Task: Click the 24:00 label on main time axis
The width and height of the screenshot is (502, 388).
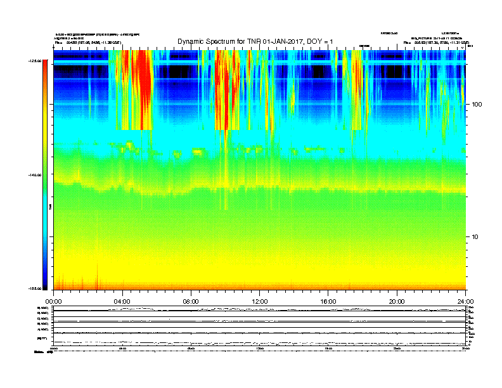Action: click(x=465, y=302)
